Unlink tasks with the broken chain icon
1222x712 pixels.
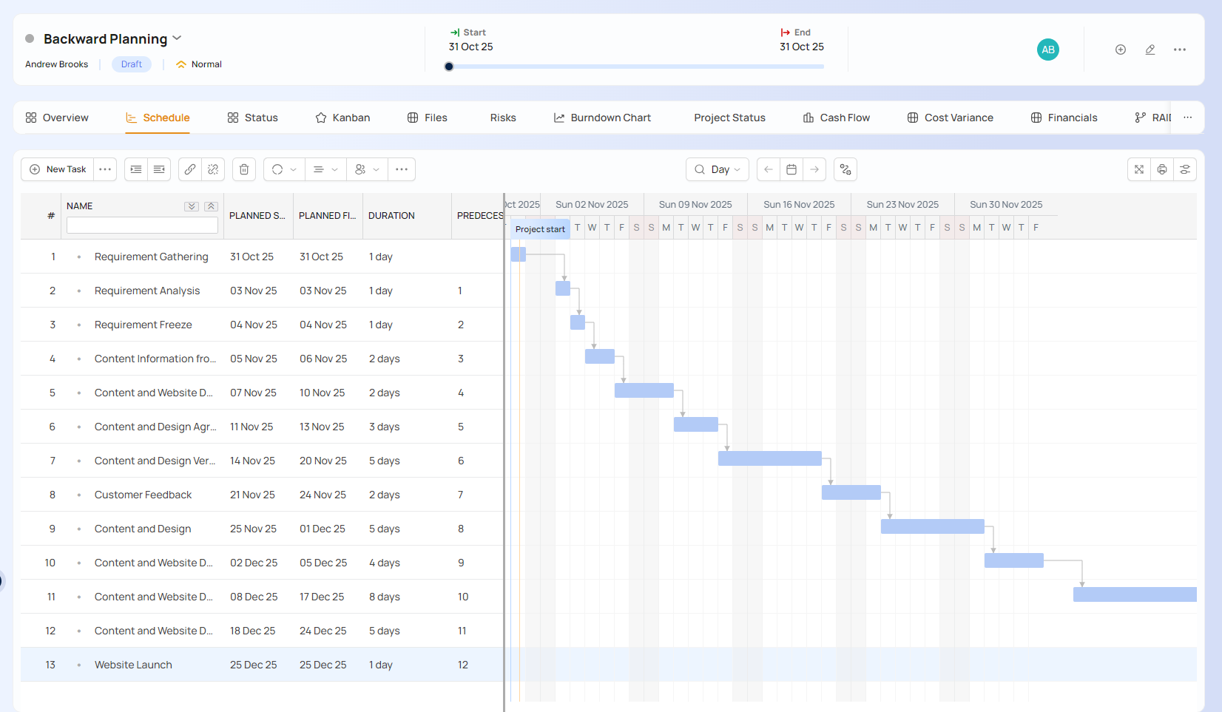pyautogui.click(x=213, y=169)
